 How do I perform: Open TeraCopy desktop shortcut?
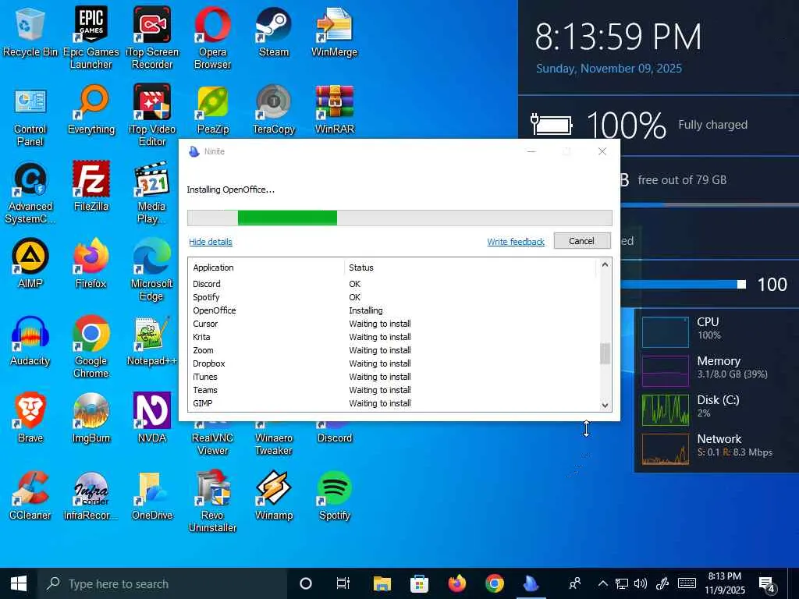pyautogui.click(x=274, y=110)
